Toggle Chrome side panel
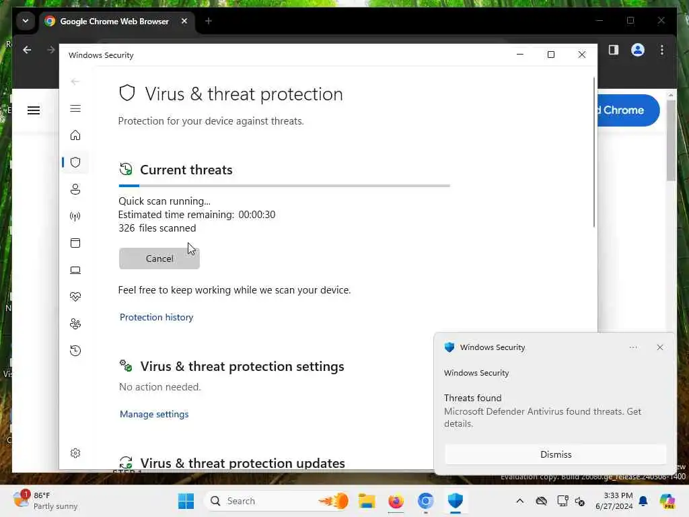 click(614, 50)
